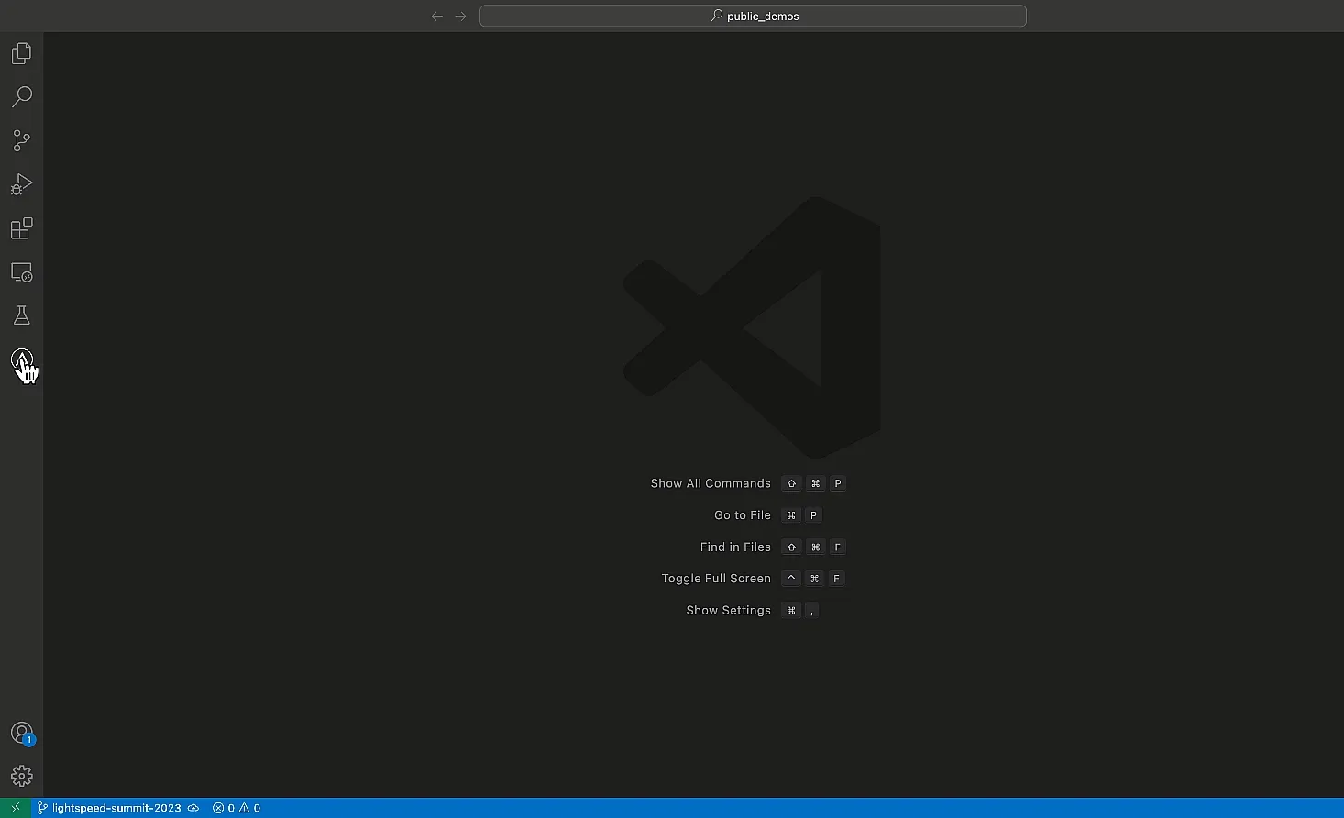Open the Testing view
The width and height of the screenshot is (1344, 818).
20,315
